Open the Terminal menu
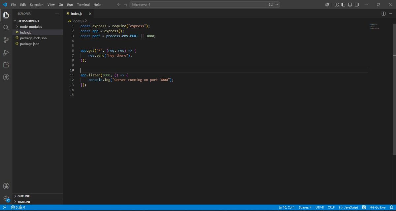 (83, 5)
